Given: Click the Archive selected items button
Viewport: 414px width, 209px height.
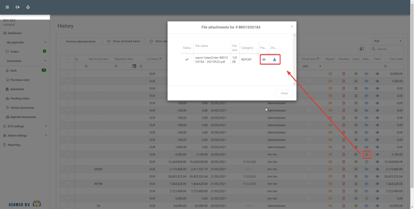Looking at the screenshot, I should (x=80, y=41).
